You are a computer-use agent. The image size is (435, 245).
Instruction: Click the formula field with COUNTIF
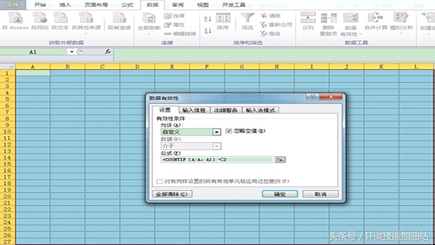point(217,159)
